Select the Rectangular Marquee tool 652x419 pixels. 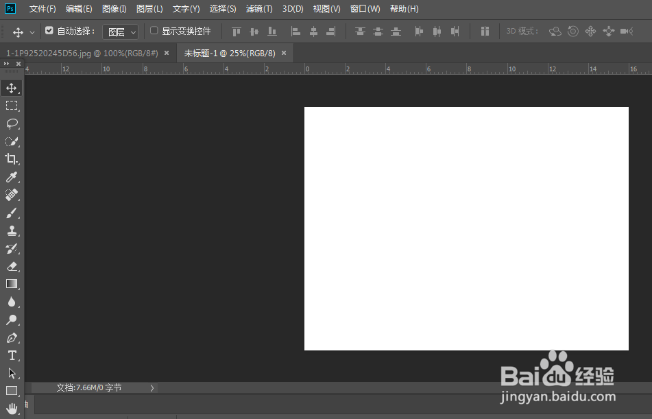pos(12,106)
